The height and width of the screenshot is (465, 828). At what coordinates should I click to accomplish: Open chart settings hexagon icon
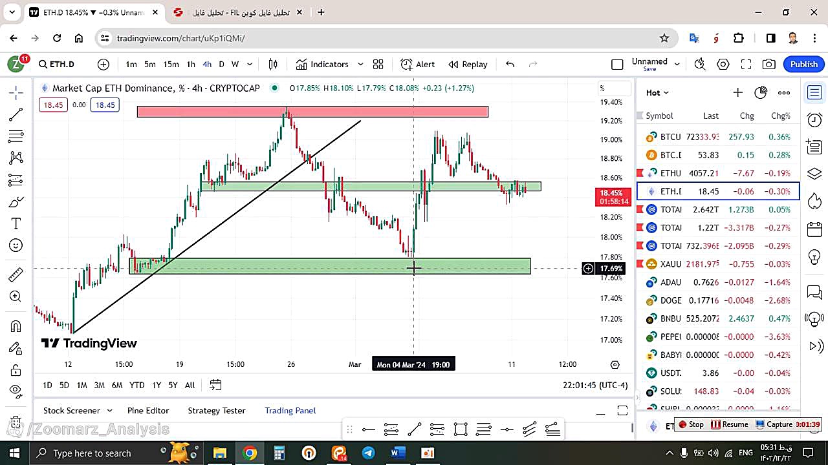[x=723, y=64]
